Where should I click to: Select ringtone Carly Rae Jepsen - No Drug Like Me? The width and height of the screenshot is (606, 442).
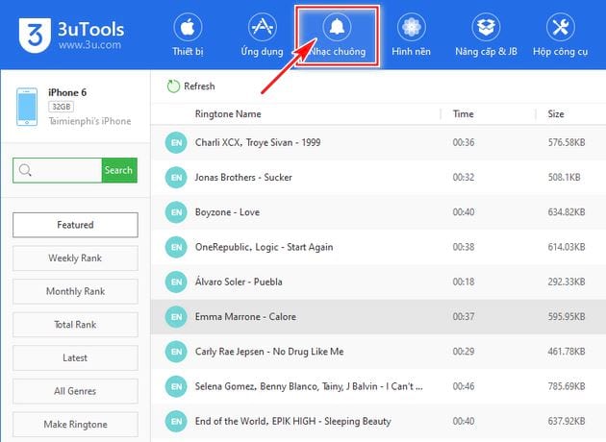[378, 352]
